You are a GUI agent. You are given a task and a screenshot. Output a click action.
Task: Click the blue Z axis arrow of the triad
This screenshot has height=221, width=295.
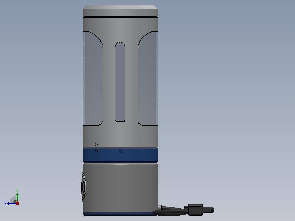click(x=11, y=203)
